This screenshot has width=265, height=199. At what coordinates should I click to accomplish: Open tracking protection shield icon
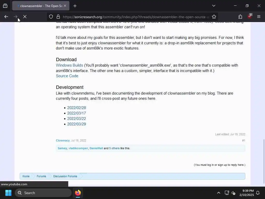click(x=51, y=17)
